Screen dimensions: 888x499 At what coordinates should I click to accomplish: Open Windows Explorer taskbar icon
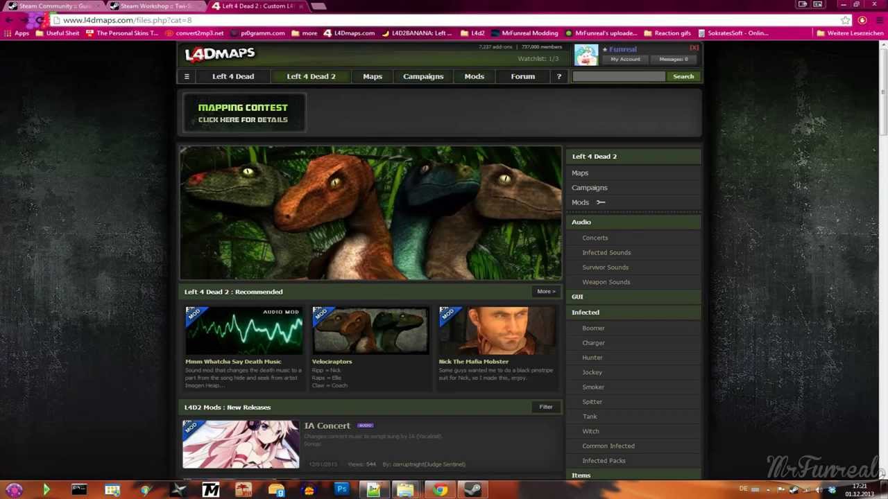tap(407, 490)
